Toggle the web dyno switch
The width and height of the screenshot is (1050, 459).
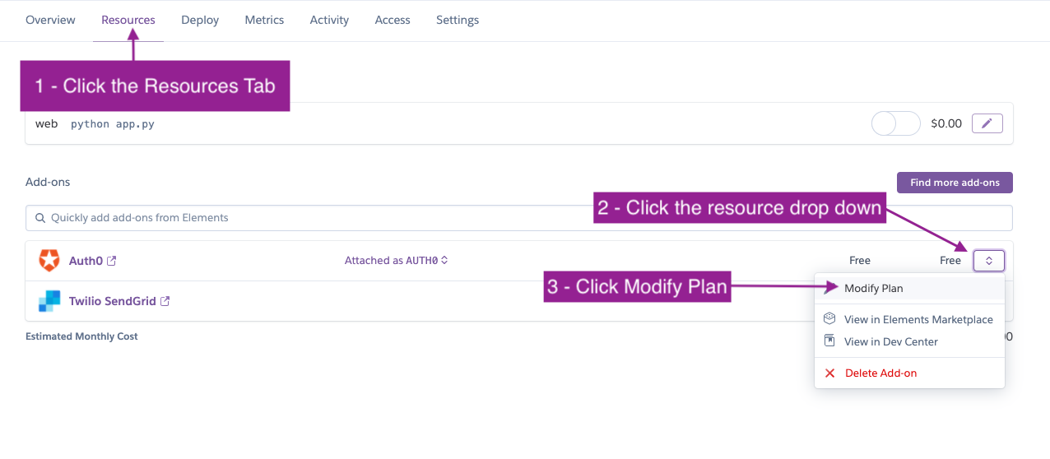pos(895,123)
